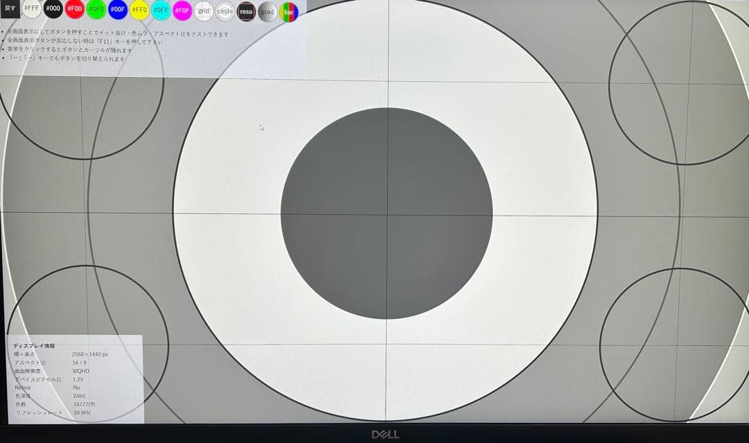Select the #000 black color button
Image resolution: width=749 pixels, height=443 pixels.
point(53,8)
